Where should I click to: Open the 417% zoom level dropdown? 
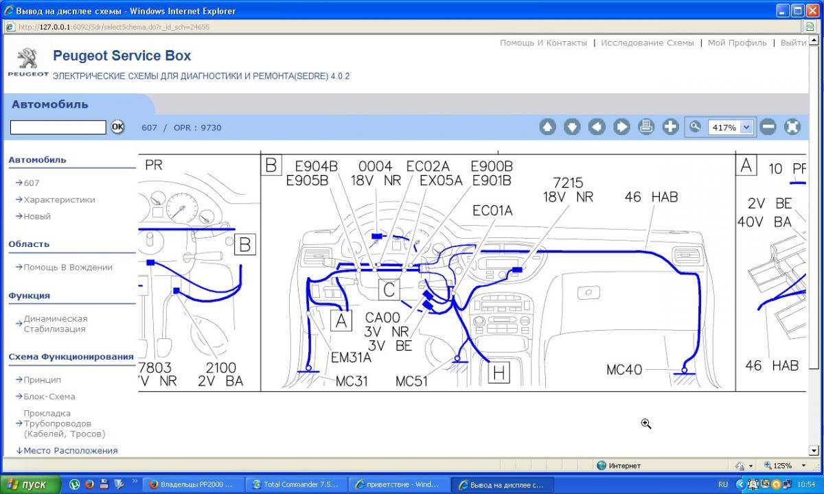746,127
